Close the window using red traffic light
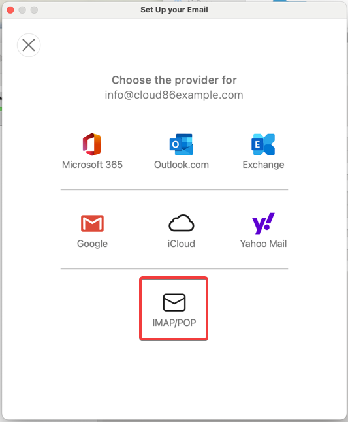The height and width of the screenshot is (422, 348). pyautogui.click(x=10, y=10)
